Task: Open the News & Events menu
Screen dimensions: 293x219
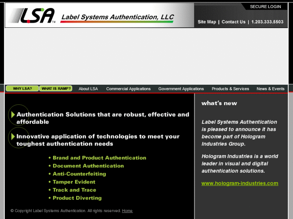Action: pyautogui.click(x=270, y=89)
